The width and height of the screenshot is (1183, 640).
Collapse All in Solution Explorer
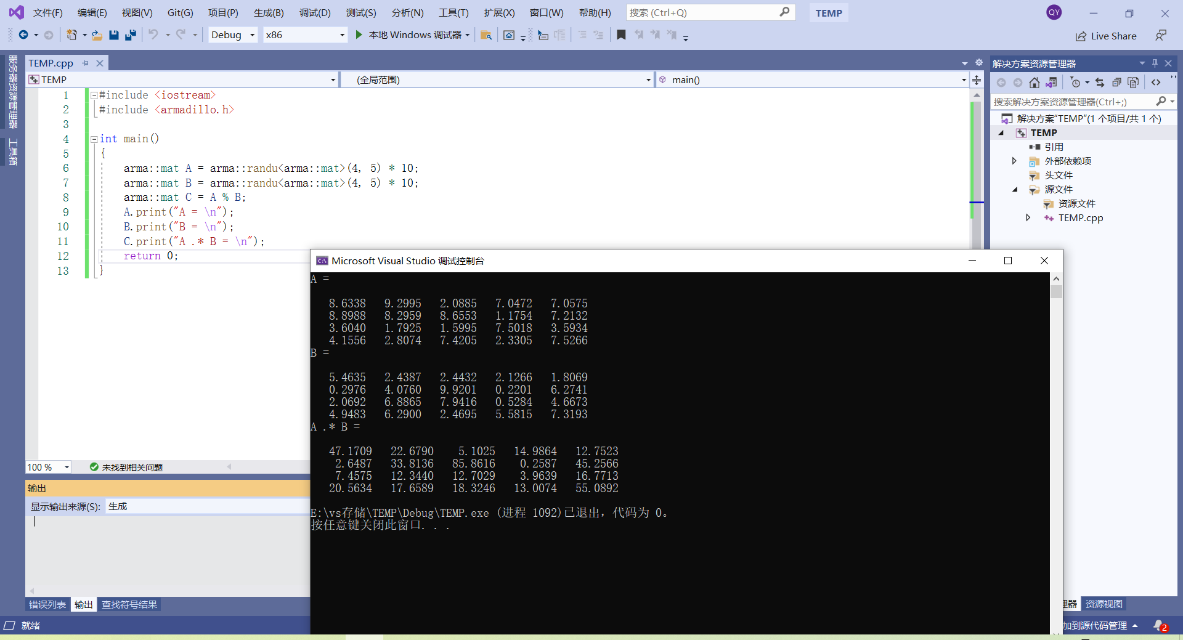point(1116,83)
